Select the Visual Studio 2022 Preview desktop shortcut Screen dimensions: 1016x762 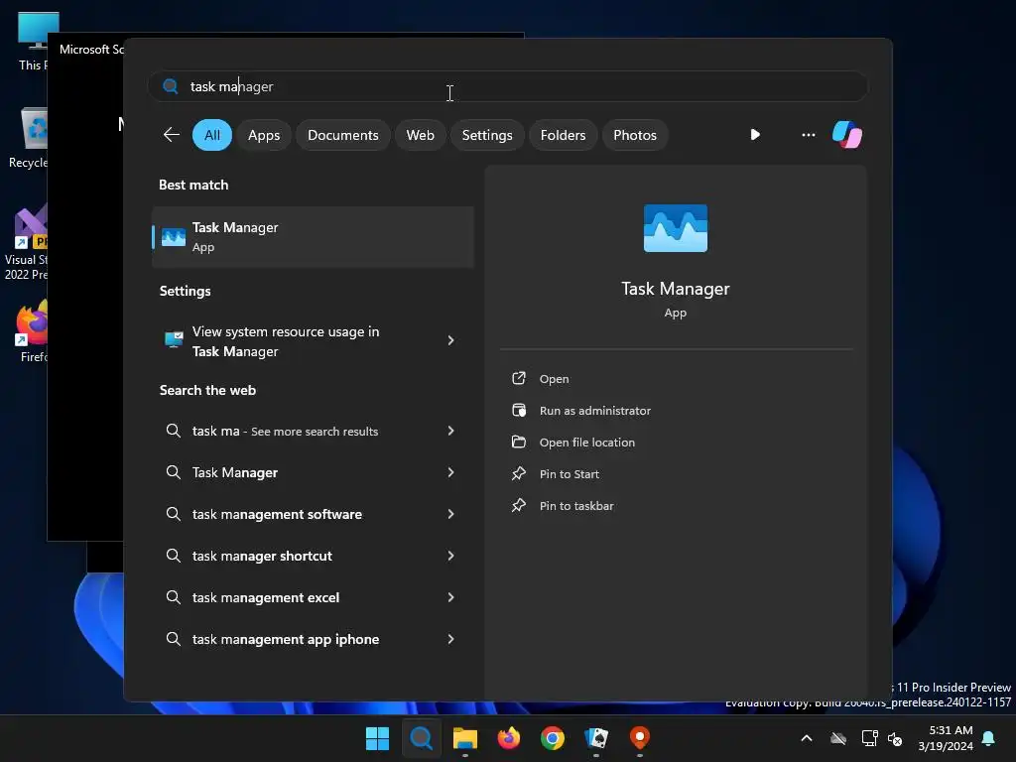pyautogui.click(x=26, y=243)
